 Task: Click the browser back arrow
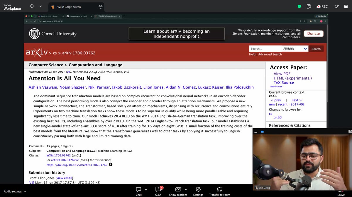pos(26,21)
